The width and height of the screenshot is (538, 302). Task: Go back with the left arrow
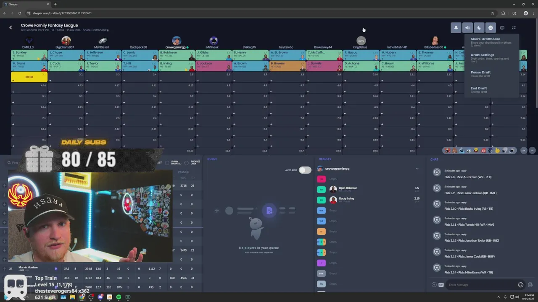(11, 27)
